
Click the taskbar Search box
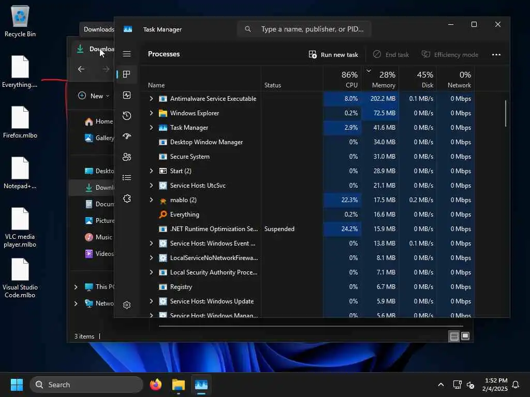(x=86, y=385)
